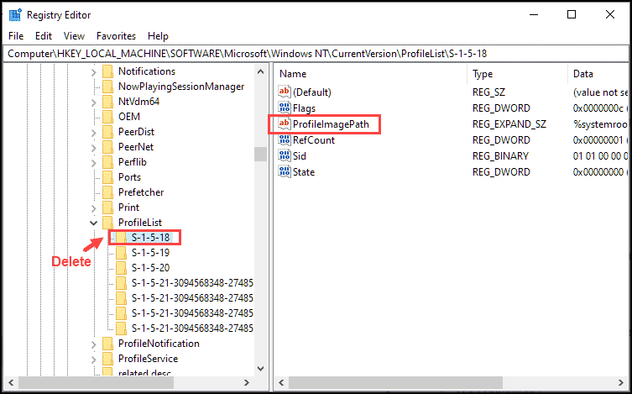
Task: Select the NtVdm64 folder icon
Action: click(x=107, y=102)
